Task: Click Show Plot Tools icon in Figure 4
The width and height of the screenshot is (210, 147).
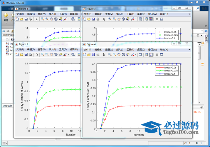Action: 162,55
